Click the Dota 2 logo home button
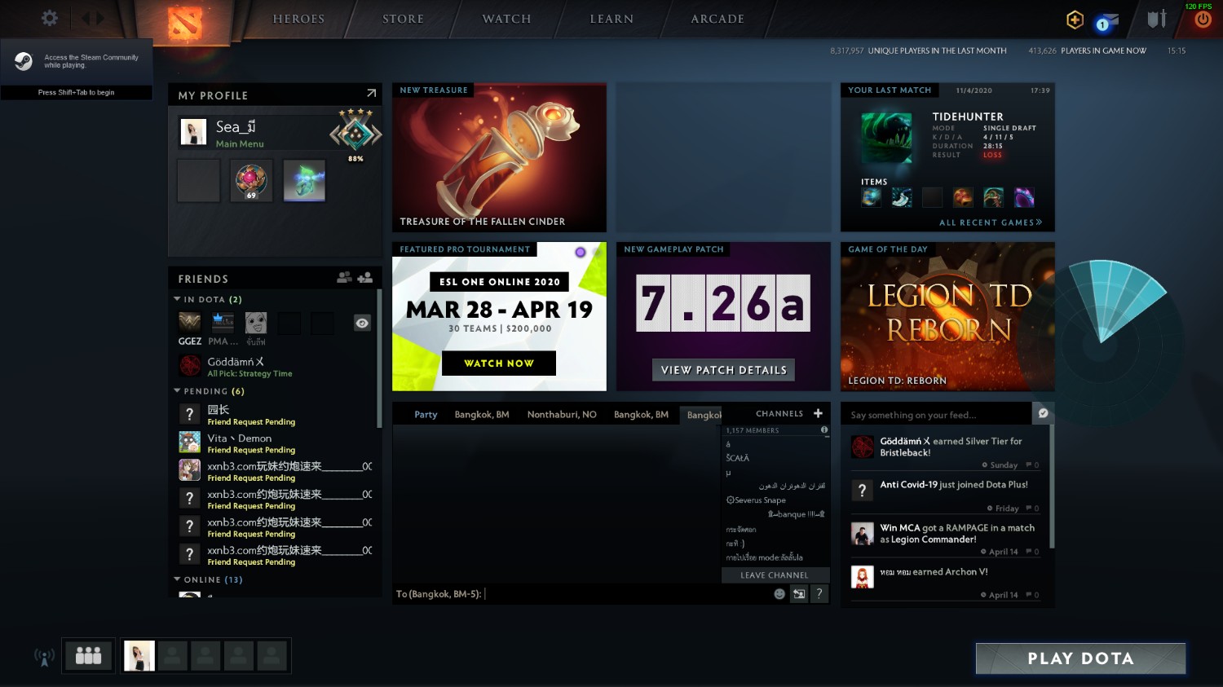 tap(185, 22)
